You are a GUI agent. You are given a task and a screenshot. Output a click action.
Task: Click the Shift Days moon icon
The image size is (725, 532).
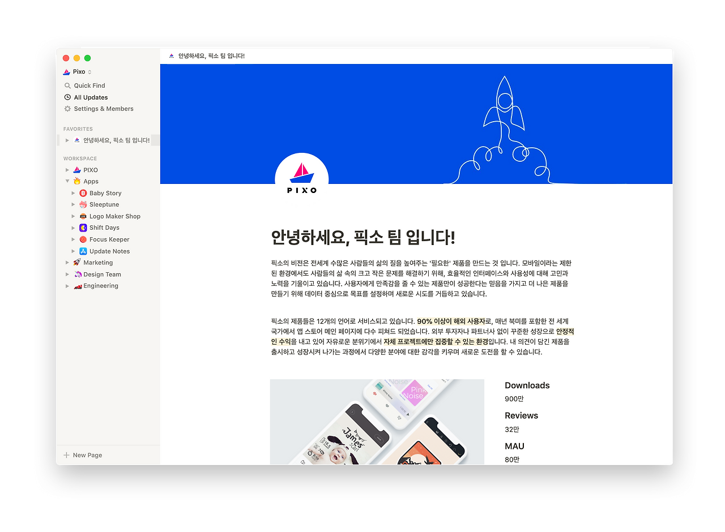83,228
